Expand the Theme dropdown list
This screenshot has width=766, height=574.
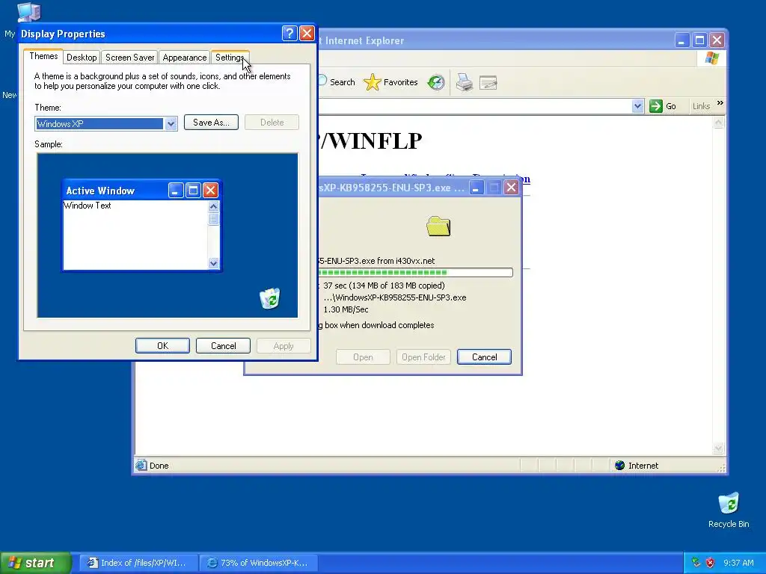tap(171, 124)
